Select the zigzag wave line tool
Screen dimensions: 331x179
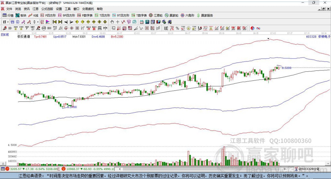point(141,28)
